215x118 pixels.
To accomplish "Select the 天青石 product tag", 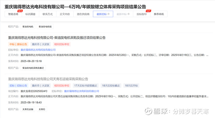I will pos(42,109).
